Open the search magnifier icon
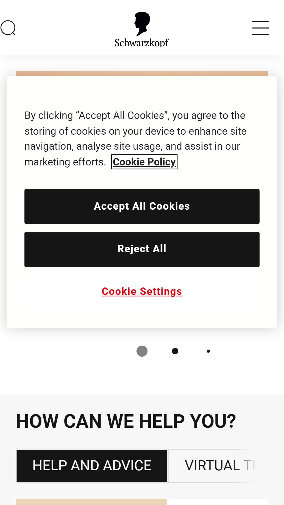This screenshot has width=284, height=505. coord(8,28)
